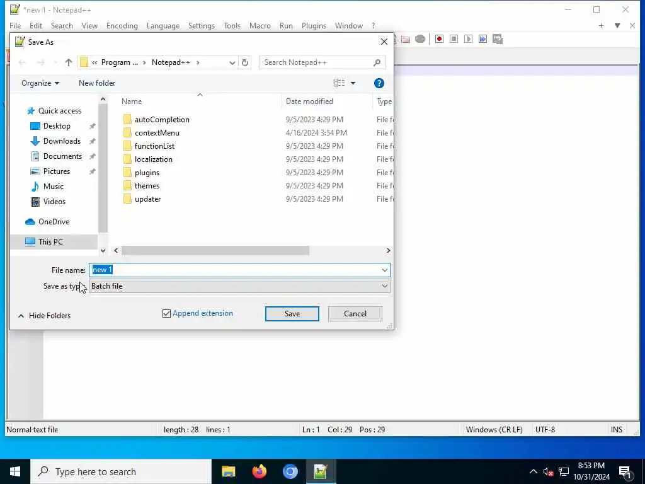
Task: Open the Encoding menu
Action: click(122, 25)
